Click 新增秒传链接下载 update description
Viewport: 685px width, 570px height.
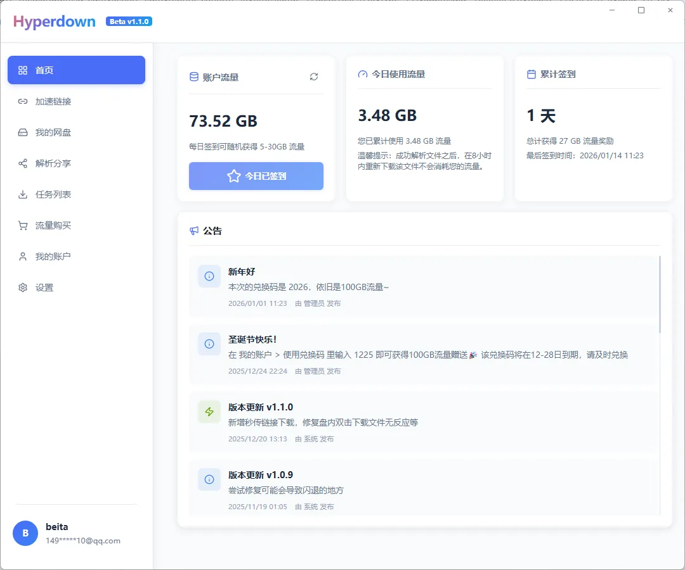(x=323, y=422)
